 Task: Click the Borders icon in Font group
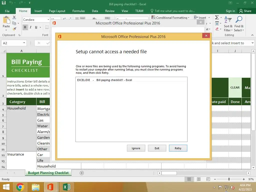[47, 27]
